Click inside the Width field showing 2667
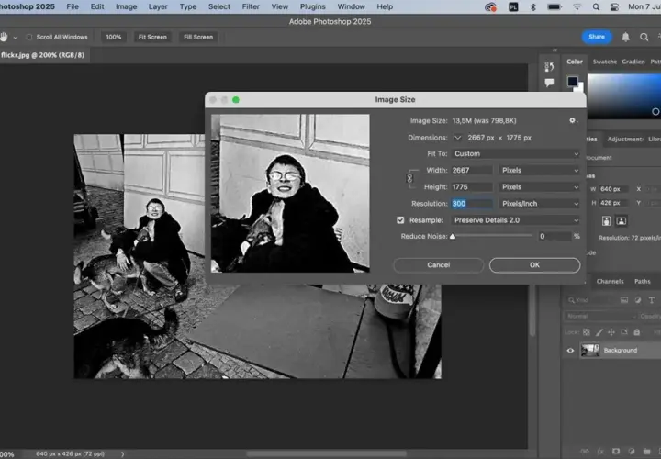 pyautogui.click(x=472, y=170)
